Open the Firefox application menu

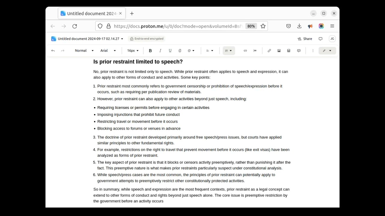[x=332, y=26]
